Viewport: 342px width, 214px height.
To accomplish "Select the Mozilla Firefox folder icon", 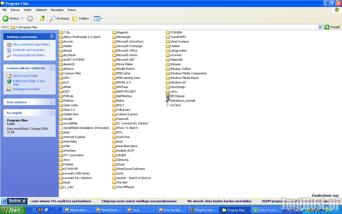I will tap(114, 69).
